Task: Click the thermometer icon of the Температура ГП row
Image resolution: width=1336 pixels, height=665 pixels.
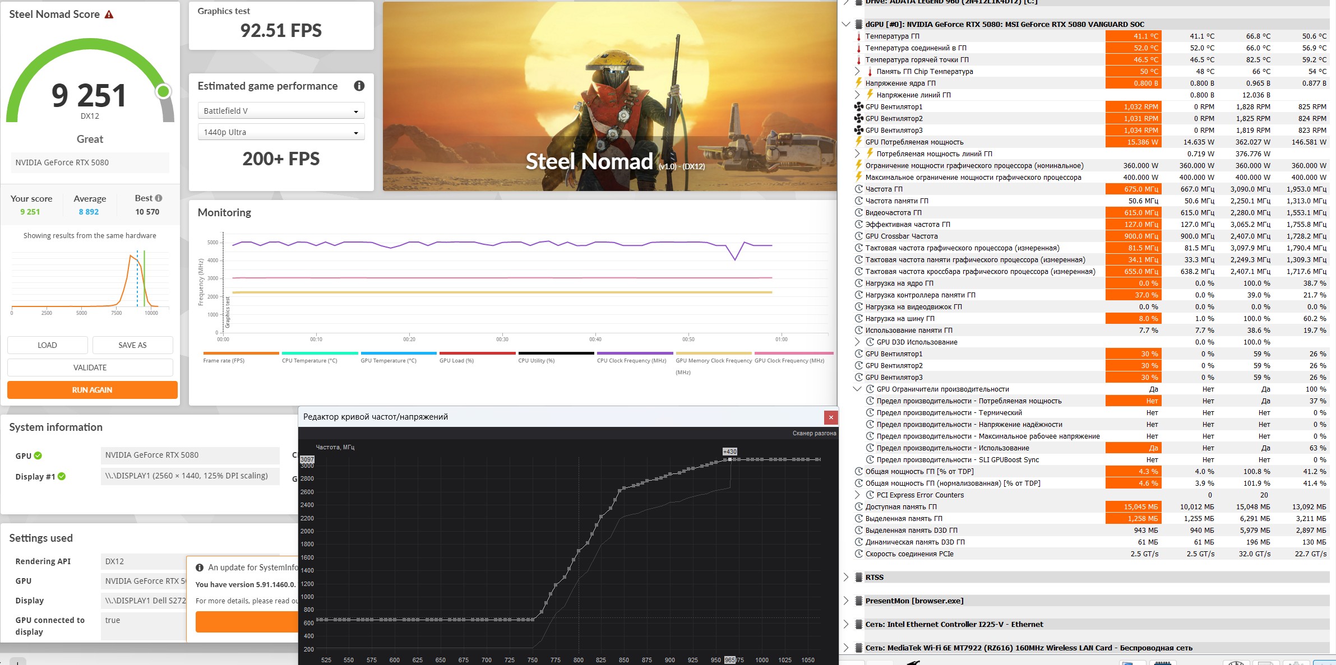Action: pos(858,36)
